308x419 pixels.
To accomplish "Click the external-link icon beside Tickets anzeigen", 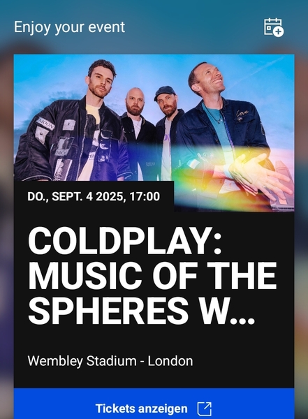I will tap(205, 409).
